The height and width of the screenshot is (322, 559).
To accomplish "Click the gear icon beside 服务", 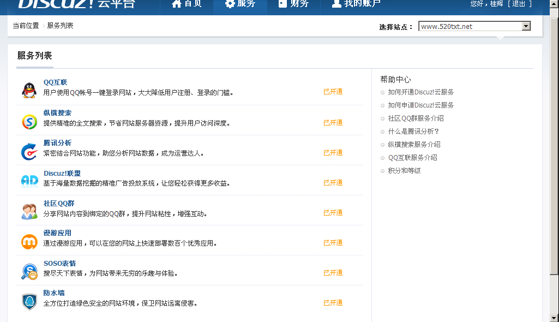I will click(x=230, y=4).
